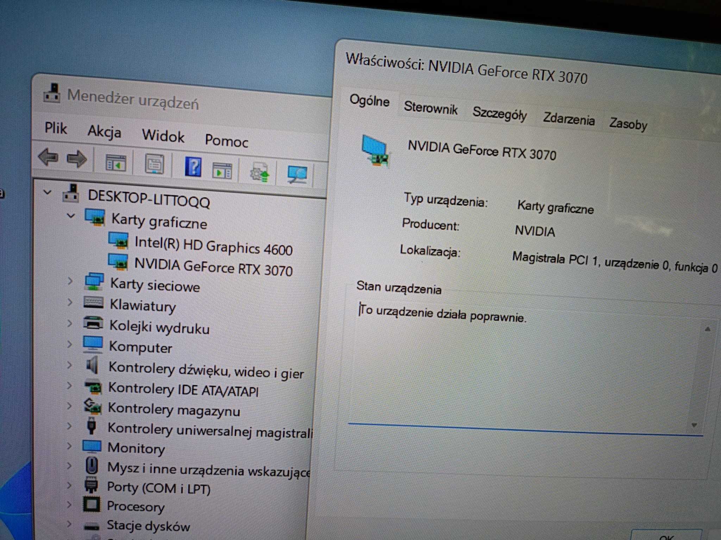721x540 pixels.
Task: Expand the Monitory category
Action: (69, 446)
